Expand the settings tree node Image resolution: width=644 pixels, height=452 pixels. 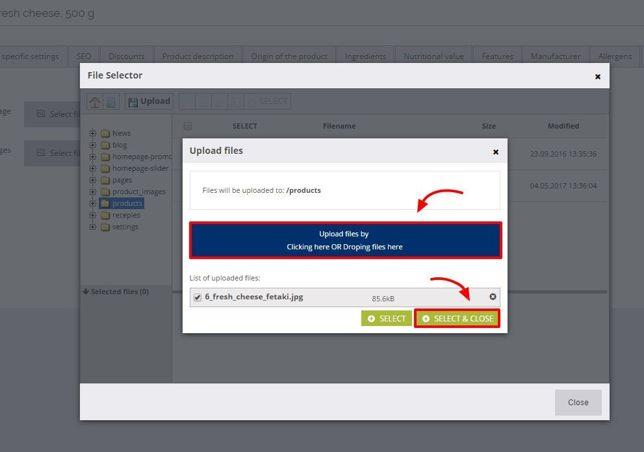click(x=93, y=227)
